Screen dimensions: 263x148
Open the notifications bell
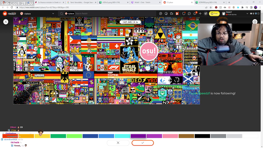(x=195, y=14)
